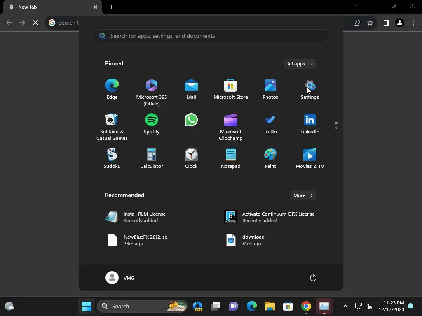Open Microsoft Store from pinned apps
Screen dimensions: 422x316
231,89
